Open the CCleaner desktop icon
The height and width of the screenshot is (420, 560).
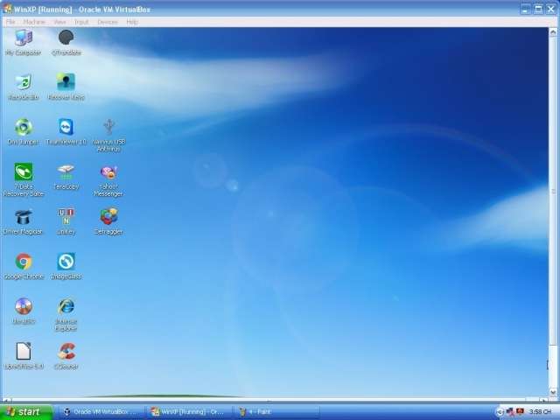66,353
